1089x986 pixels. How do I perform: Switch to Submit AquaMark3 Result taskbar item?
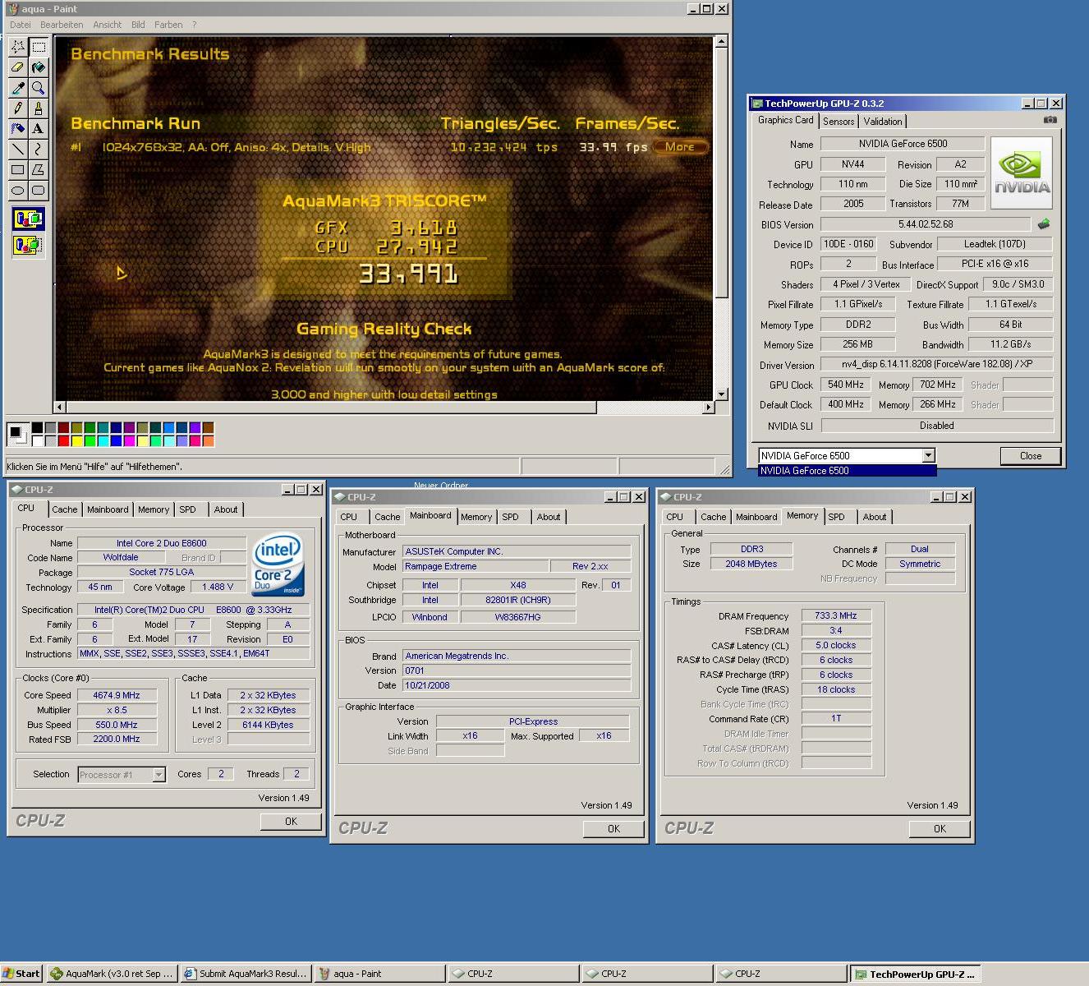tap(246, 974)
